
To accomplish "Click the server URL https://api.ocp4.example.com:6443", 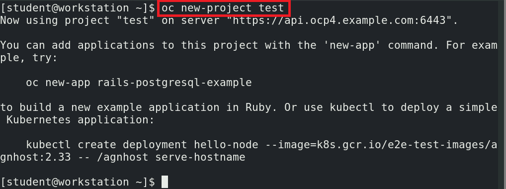I will pyautogui.click(x=338, y=21).
